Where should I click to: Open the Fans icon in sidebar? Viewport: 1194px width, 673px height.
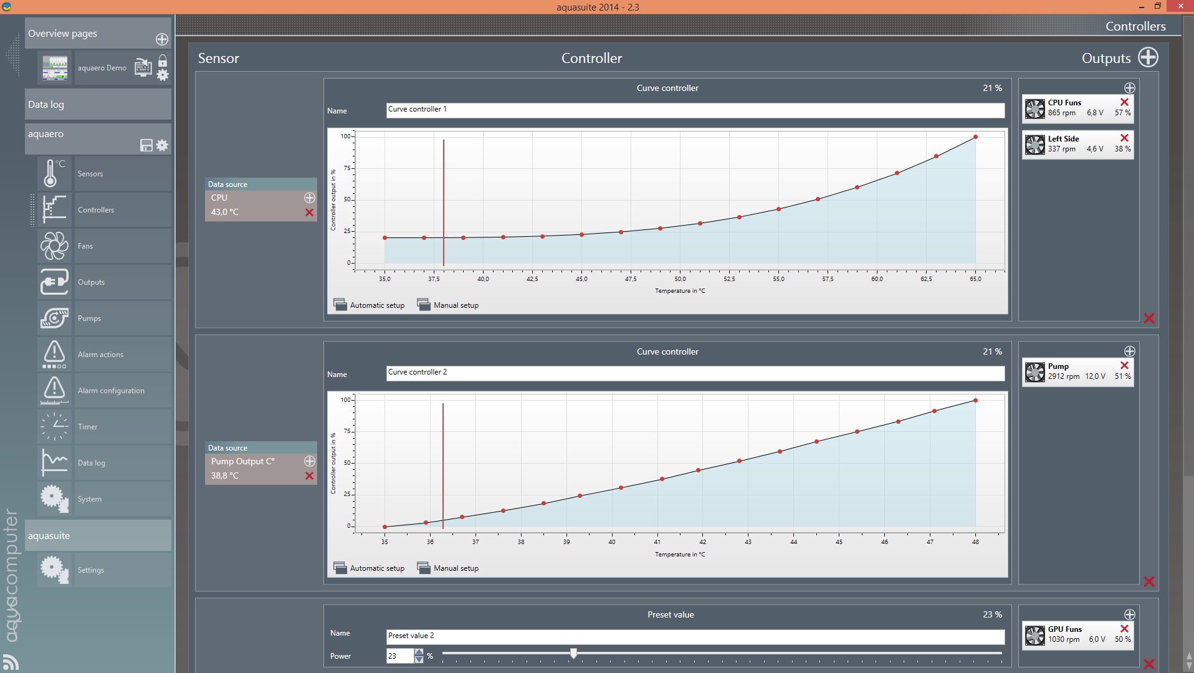54,246
